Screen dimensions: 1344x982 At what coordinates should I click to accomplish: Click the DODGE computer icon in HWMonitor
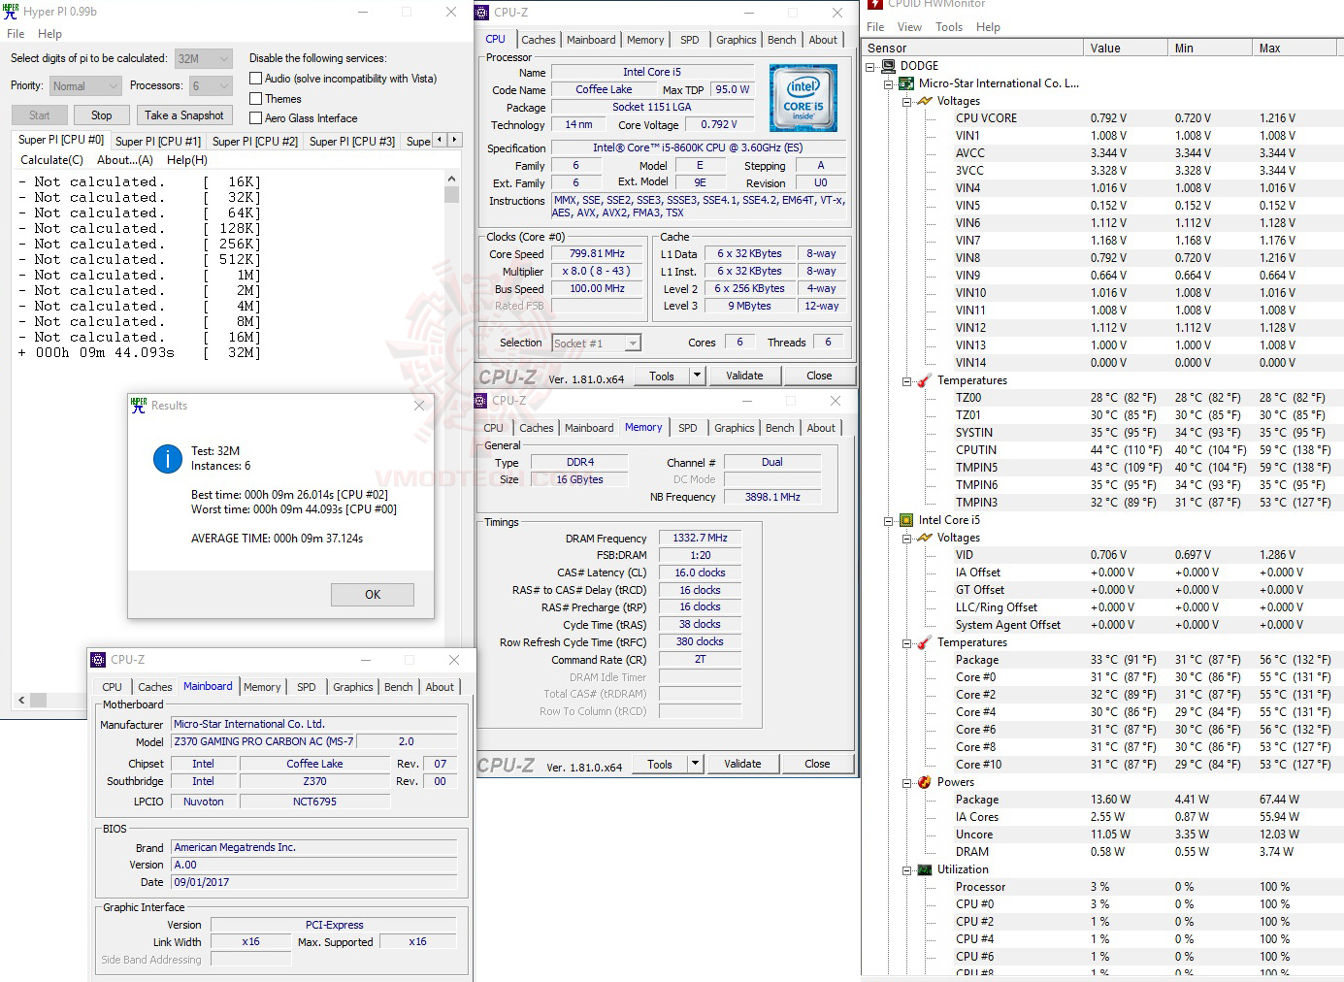pos(888,66)
